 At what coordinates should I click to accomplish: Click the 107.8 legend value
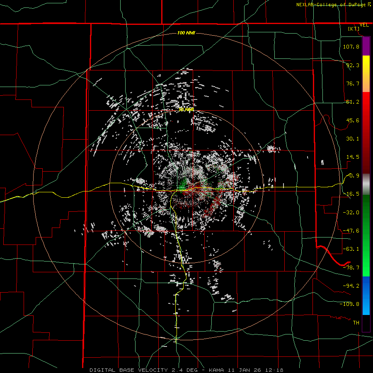pos(351,46)
